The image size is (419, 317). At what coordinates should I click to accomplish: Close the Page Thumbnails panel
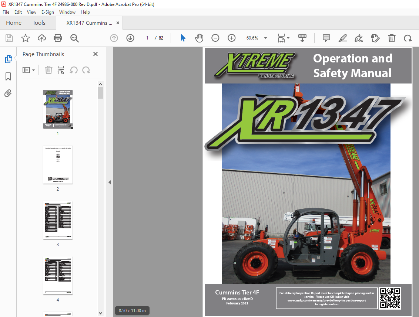(x=95, y=54)
